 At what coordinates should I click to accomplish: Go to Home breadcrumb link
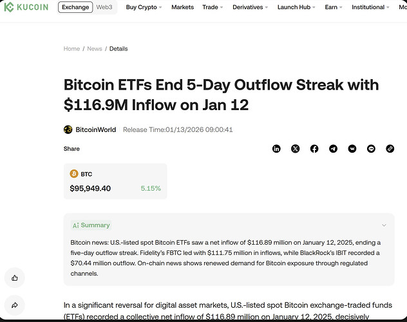tap(71, 49)
